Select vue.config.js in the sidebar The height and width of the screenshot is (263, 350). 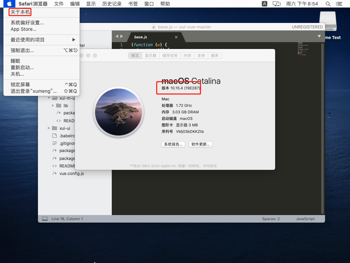72,174
